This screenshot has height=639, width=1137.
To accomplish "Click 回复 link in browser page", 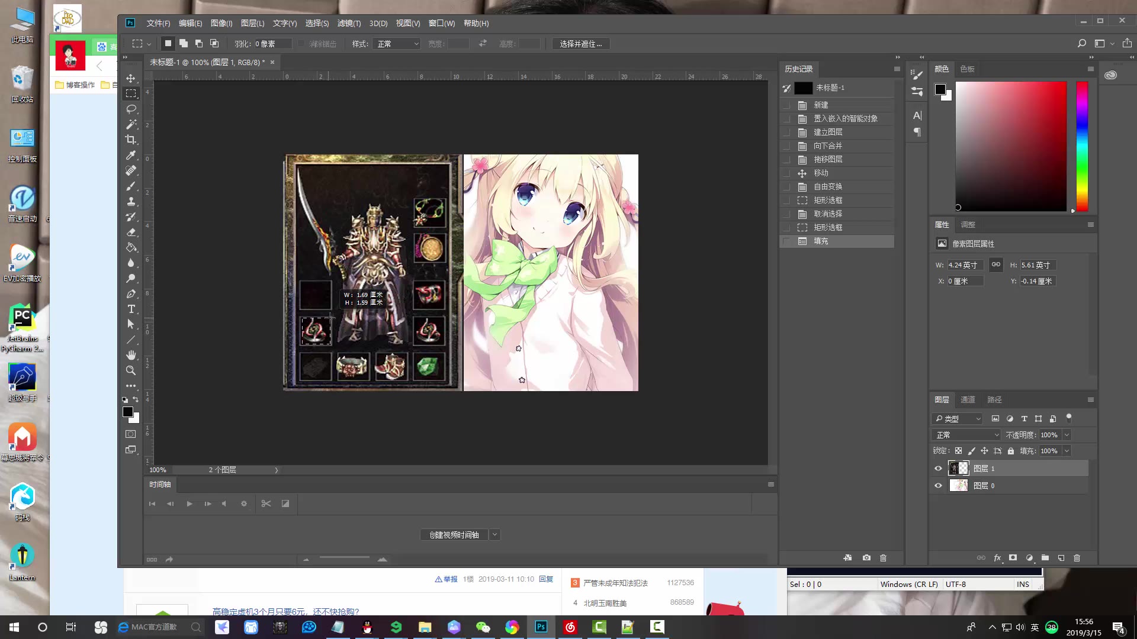I will pyautogui.click(x=546, y=579).
